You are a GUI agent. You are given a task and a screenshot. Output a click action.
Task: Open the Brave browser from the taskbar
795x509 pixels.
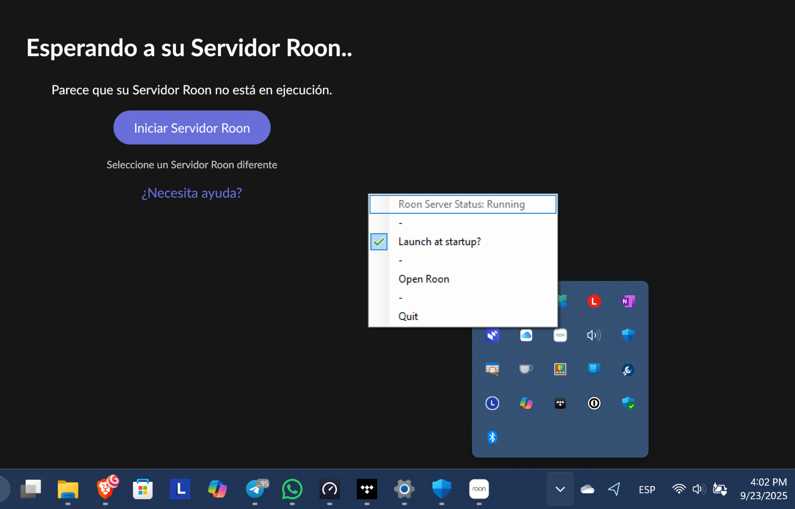coord(106,489)
